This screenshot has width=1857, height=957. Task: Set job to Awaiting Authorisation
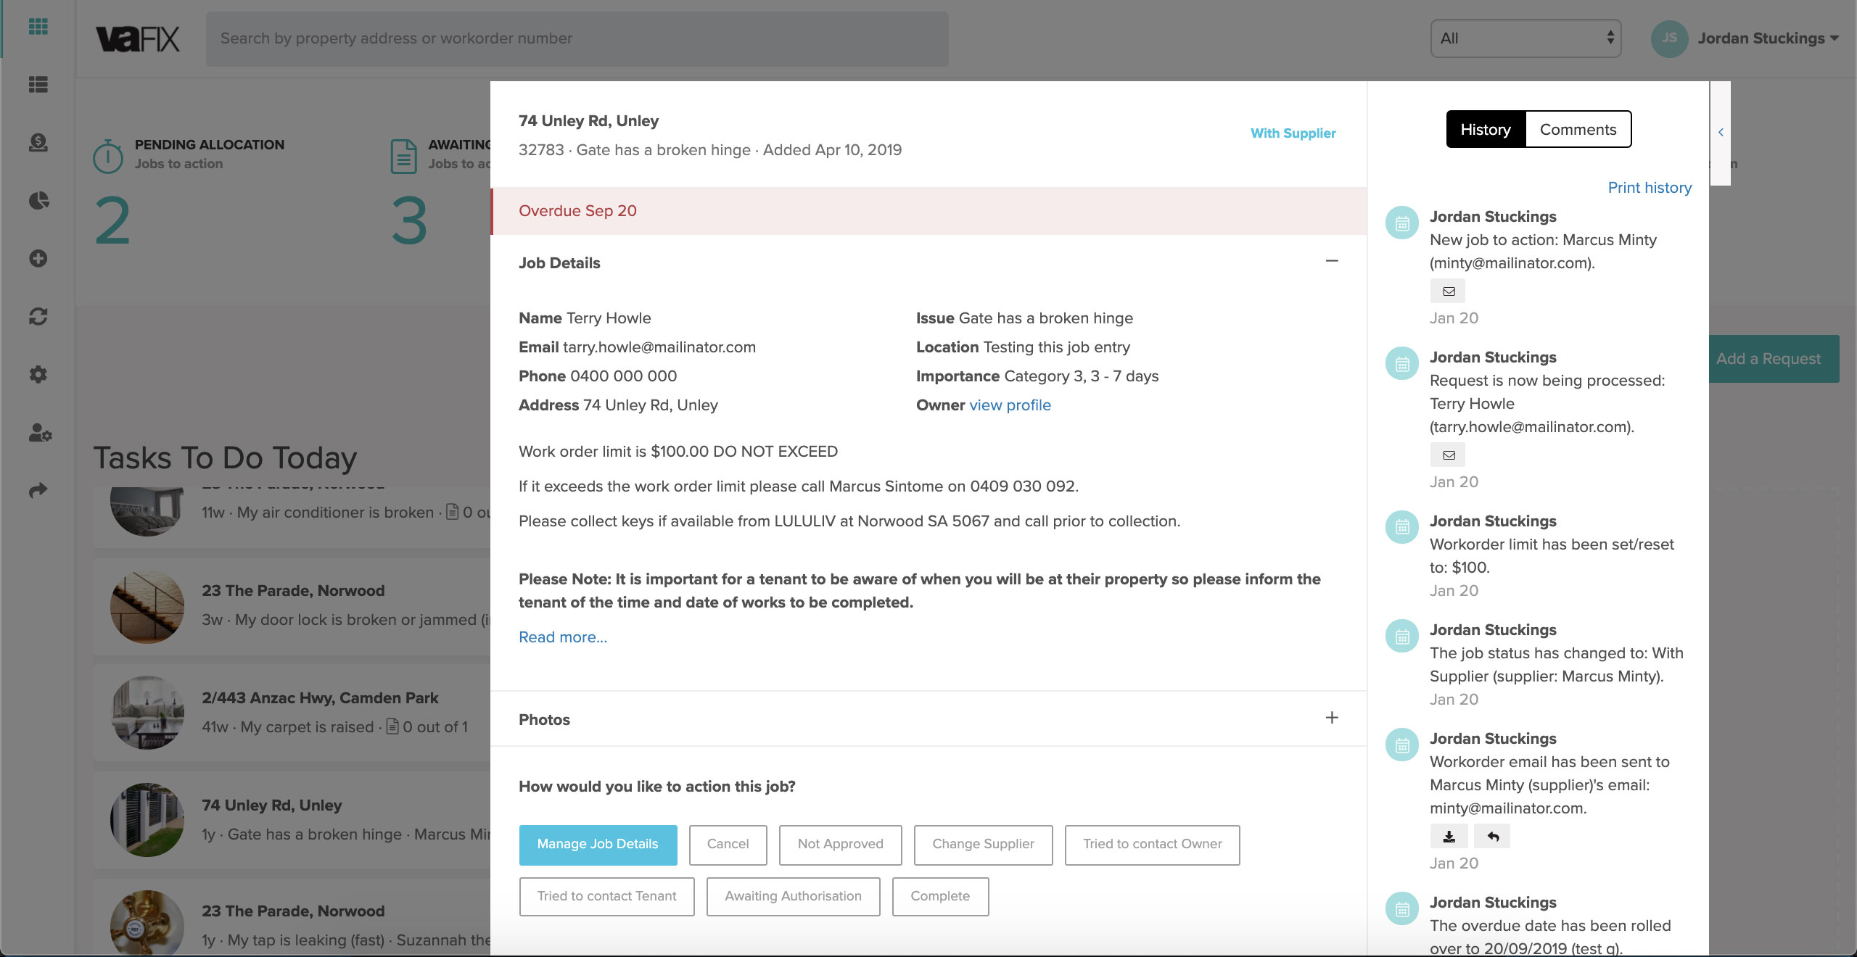click(x=793, y=897)
